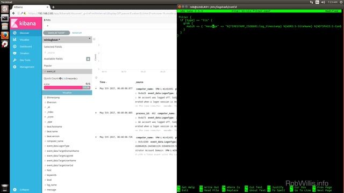This screenshot has width=344, height=193.
Task: Select the @version field
Action: (52, 102)
